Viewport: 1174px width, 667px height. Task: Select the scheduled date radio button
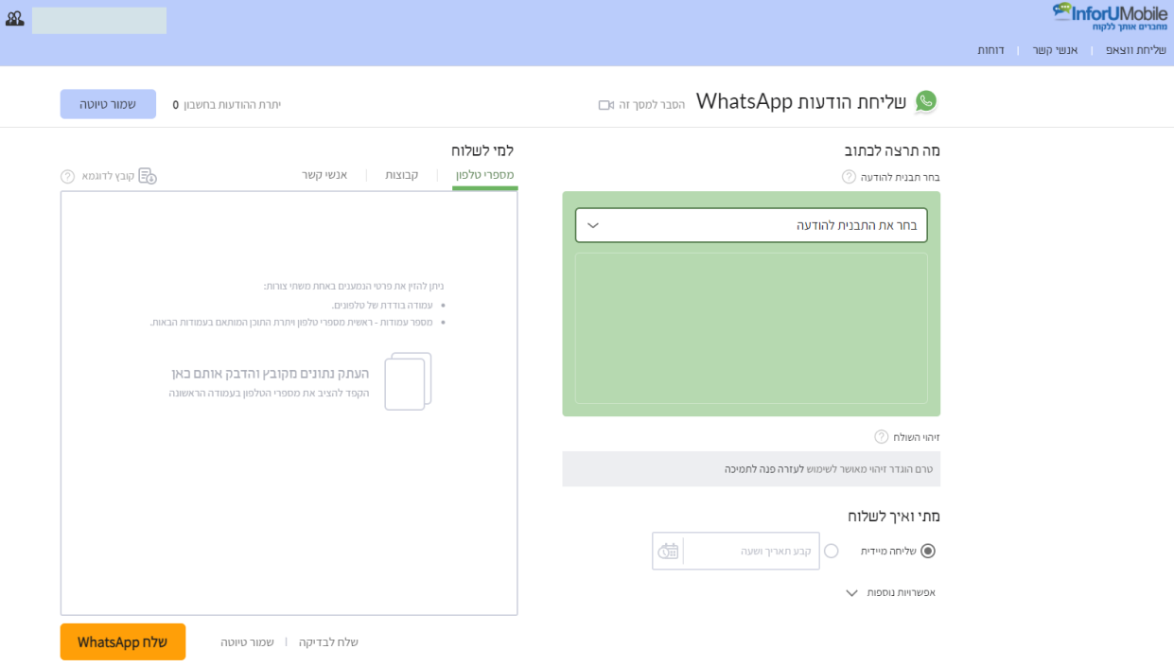[x=831, y=551]
